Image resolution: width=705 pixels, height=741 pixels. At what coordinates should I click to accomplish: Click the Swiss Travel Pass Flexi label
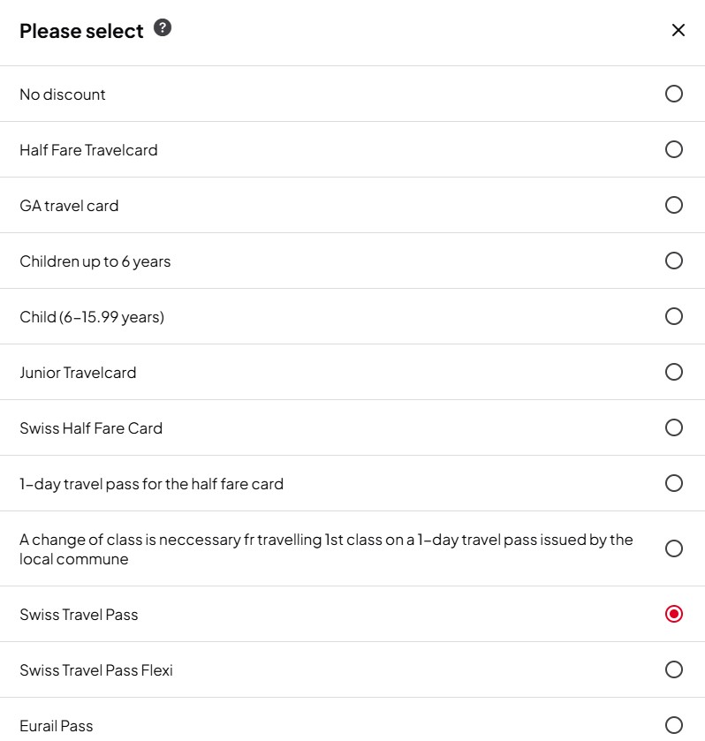pos(96,670)
